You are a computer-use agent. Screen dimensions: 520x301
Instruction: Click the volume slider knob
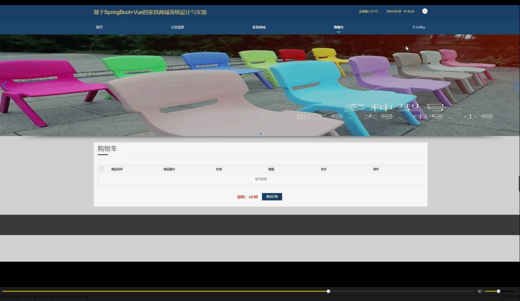[498, 291]
